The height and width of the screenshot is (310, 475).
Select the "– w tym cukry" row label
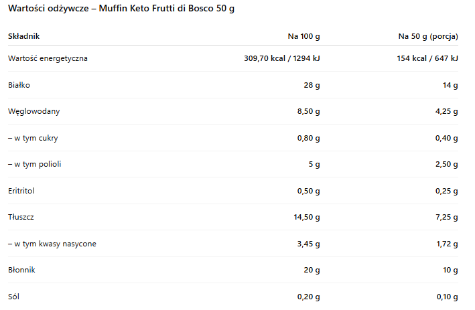(x=33, y=138)
